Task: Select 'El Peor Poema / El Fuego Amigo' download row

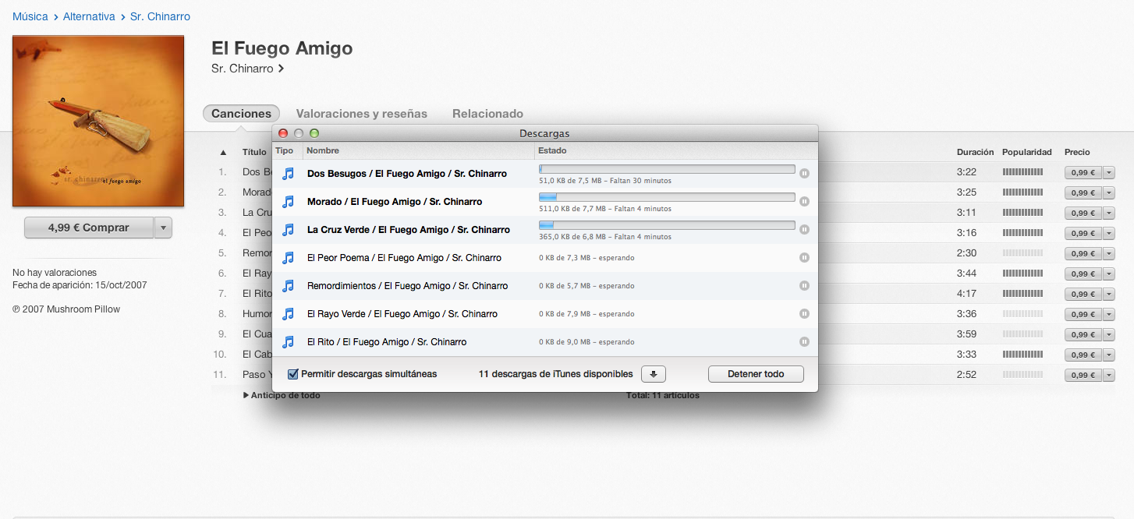Action: (x=545, y=258)
